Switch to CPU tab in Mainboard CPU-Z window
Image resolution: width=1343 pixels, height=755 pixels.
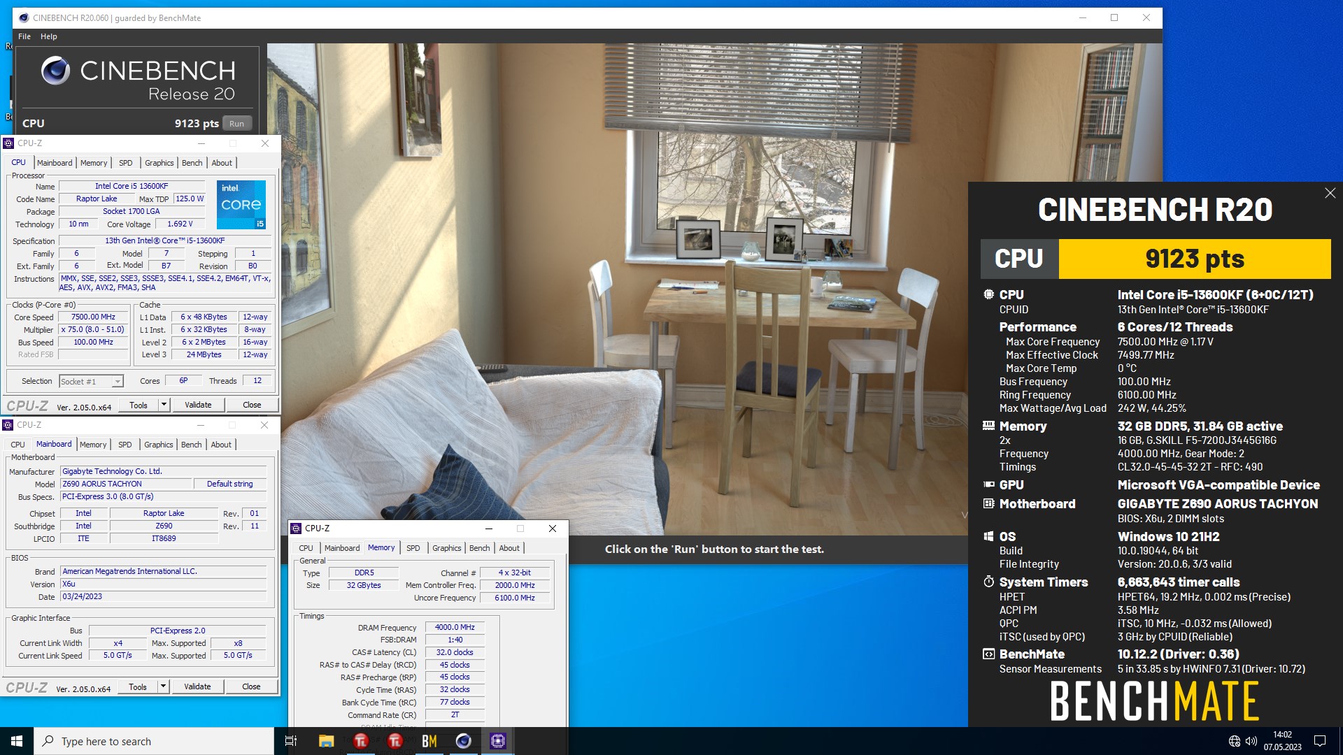[x=18, y=445]
